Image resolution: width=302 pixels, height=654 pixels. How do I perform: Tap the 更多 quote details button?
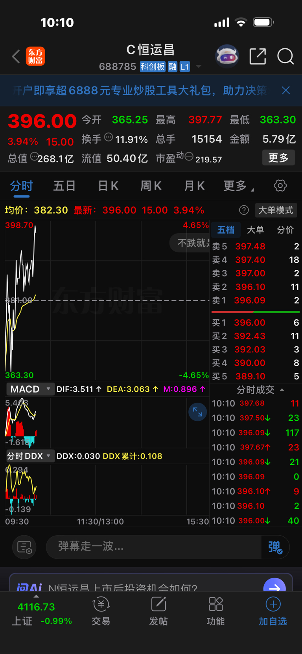pyautogui.click(x=278, y=158)
